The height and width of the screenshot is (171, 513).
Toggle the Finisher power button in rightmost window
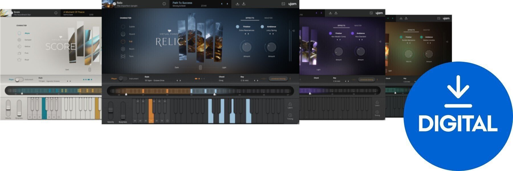click(x=401, y=37)
